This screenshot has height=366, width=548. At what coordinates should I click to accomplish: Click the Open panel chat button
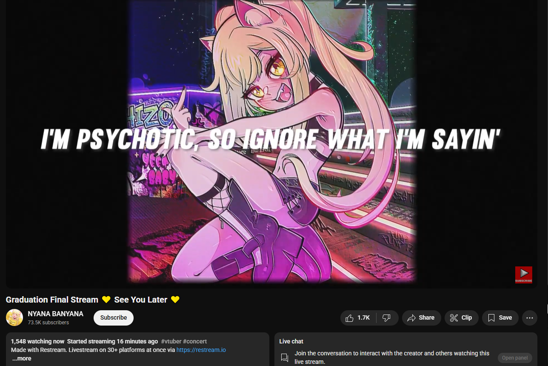(515, 358)
